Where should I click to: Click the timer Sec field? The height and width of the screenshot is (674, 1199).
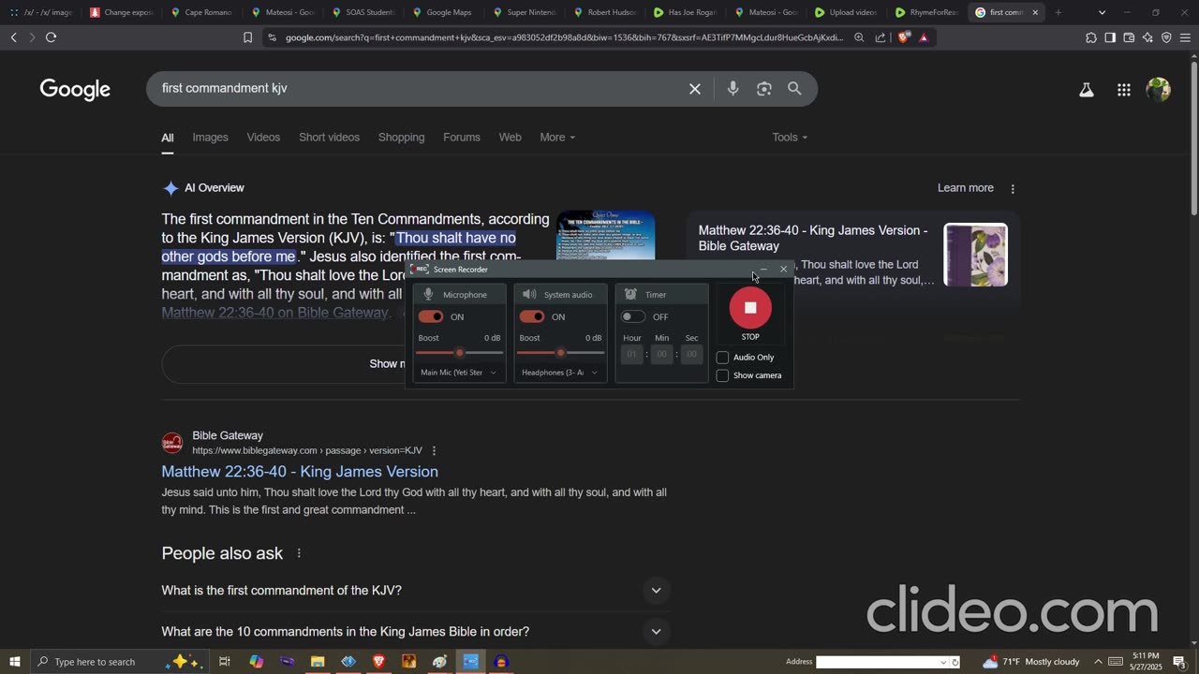coord(692,354)
